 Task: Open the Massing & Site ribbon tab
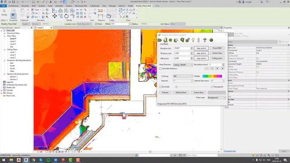pyautogui.click(x=81, y=6)
